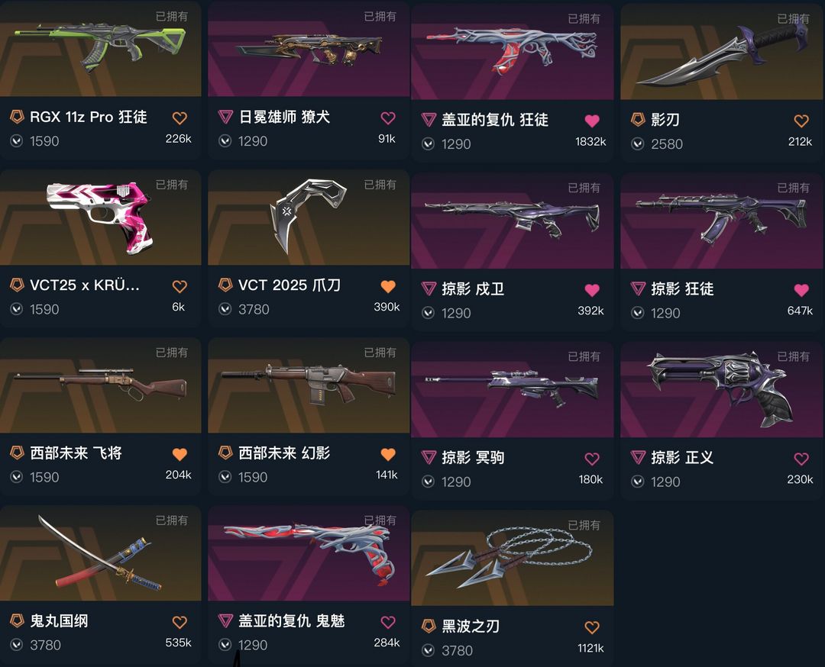Open the 鬼丸国纲 katana thumbnail
This screenshot has width=825, height=667.
[101, 553]
